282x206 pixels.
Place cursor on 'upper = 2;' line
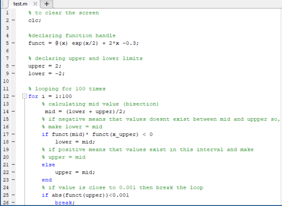click(x=45, y=66)
